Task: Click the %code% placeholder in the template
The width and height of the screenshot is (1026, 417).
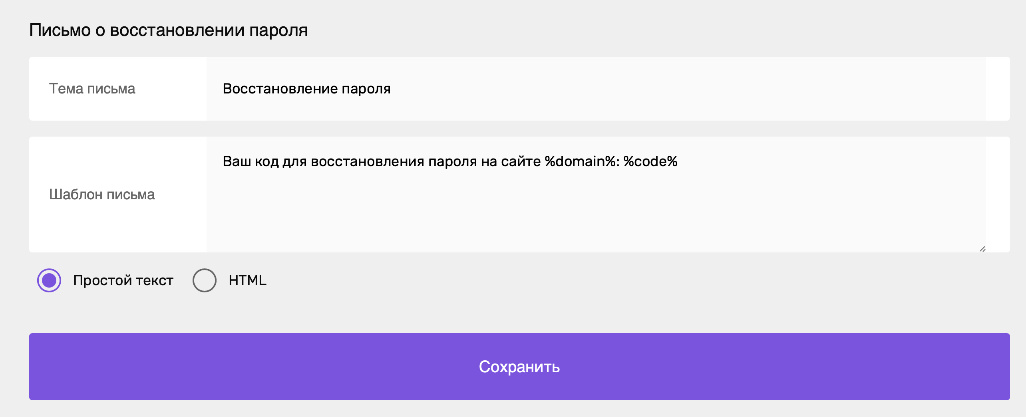Action: pos(650,161)
